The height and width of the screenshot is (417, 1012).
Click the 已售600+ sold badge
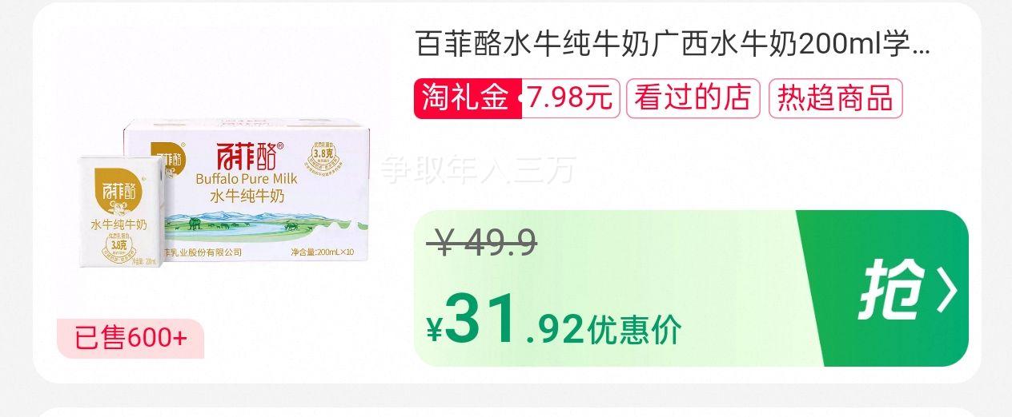(x=131, y=339)
